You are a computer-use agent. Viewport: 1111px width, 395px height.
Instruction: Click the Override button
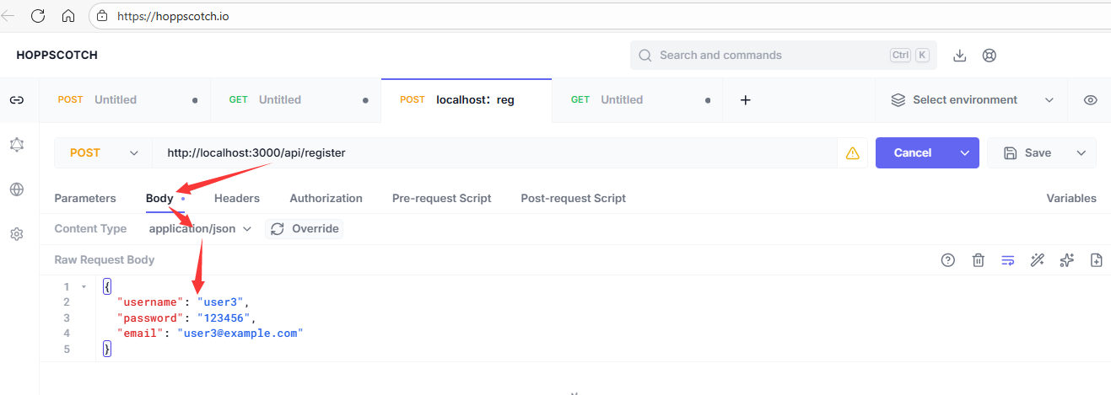click(305, 228)
